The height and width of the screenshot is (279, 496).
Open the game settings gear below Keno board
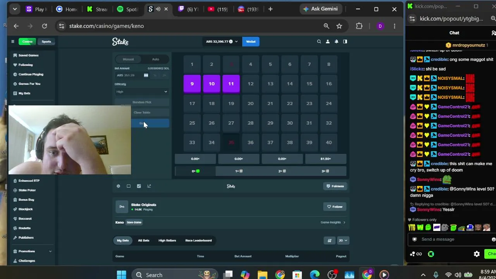coord(118,186)
